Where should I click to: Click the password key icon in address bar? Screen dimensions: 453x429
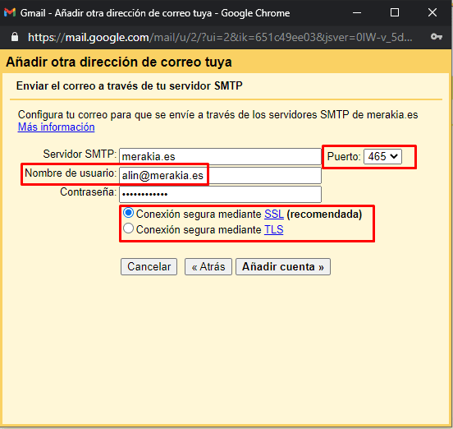tap(437, 37)
